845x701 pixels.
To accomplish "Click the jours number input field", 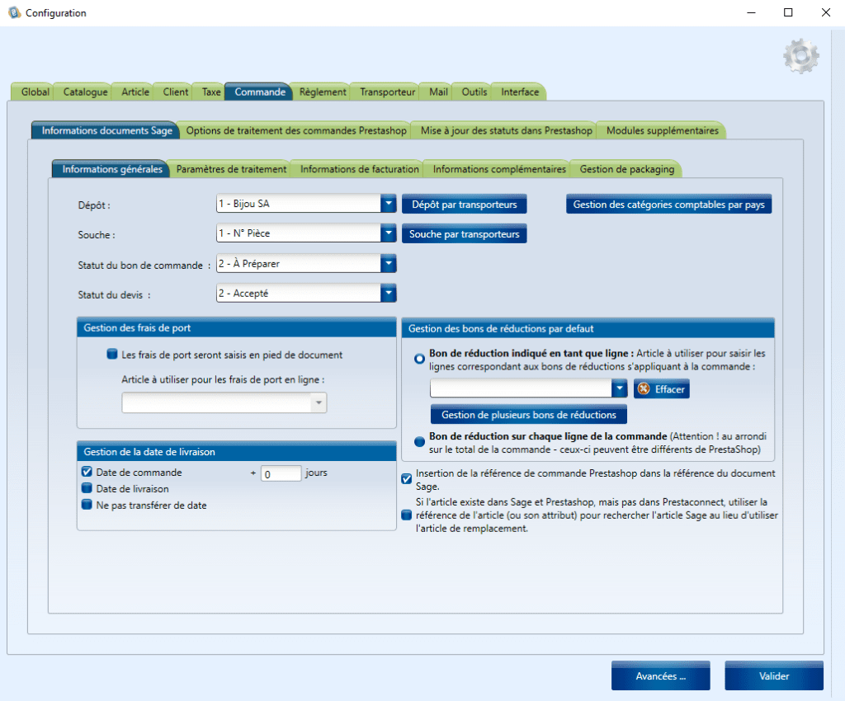I will (x=281, y=473).
